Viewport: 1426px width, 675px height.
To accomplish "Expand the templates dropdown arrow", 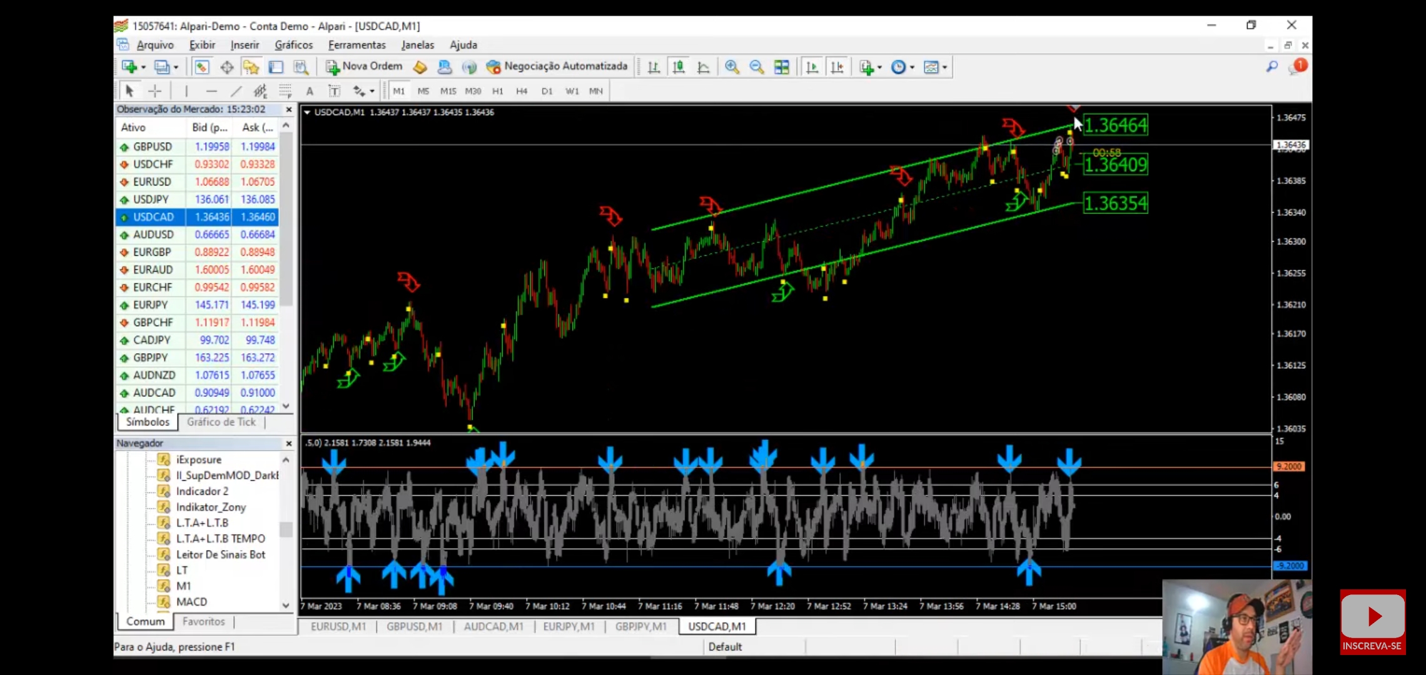I will coord(944,67).
